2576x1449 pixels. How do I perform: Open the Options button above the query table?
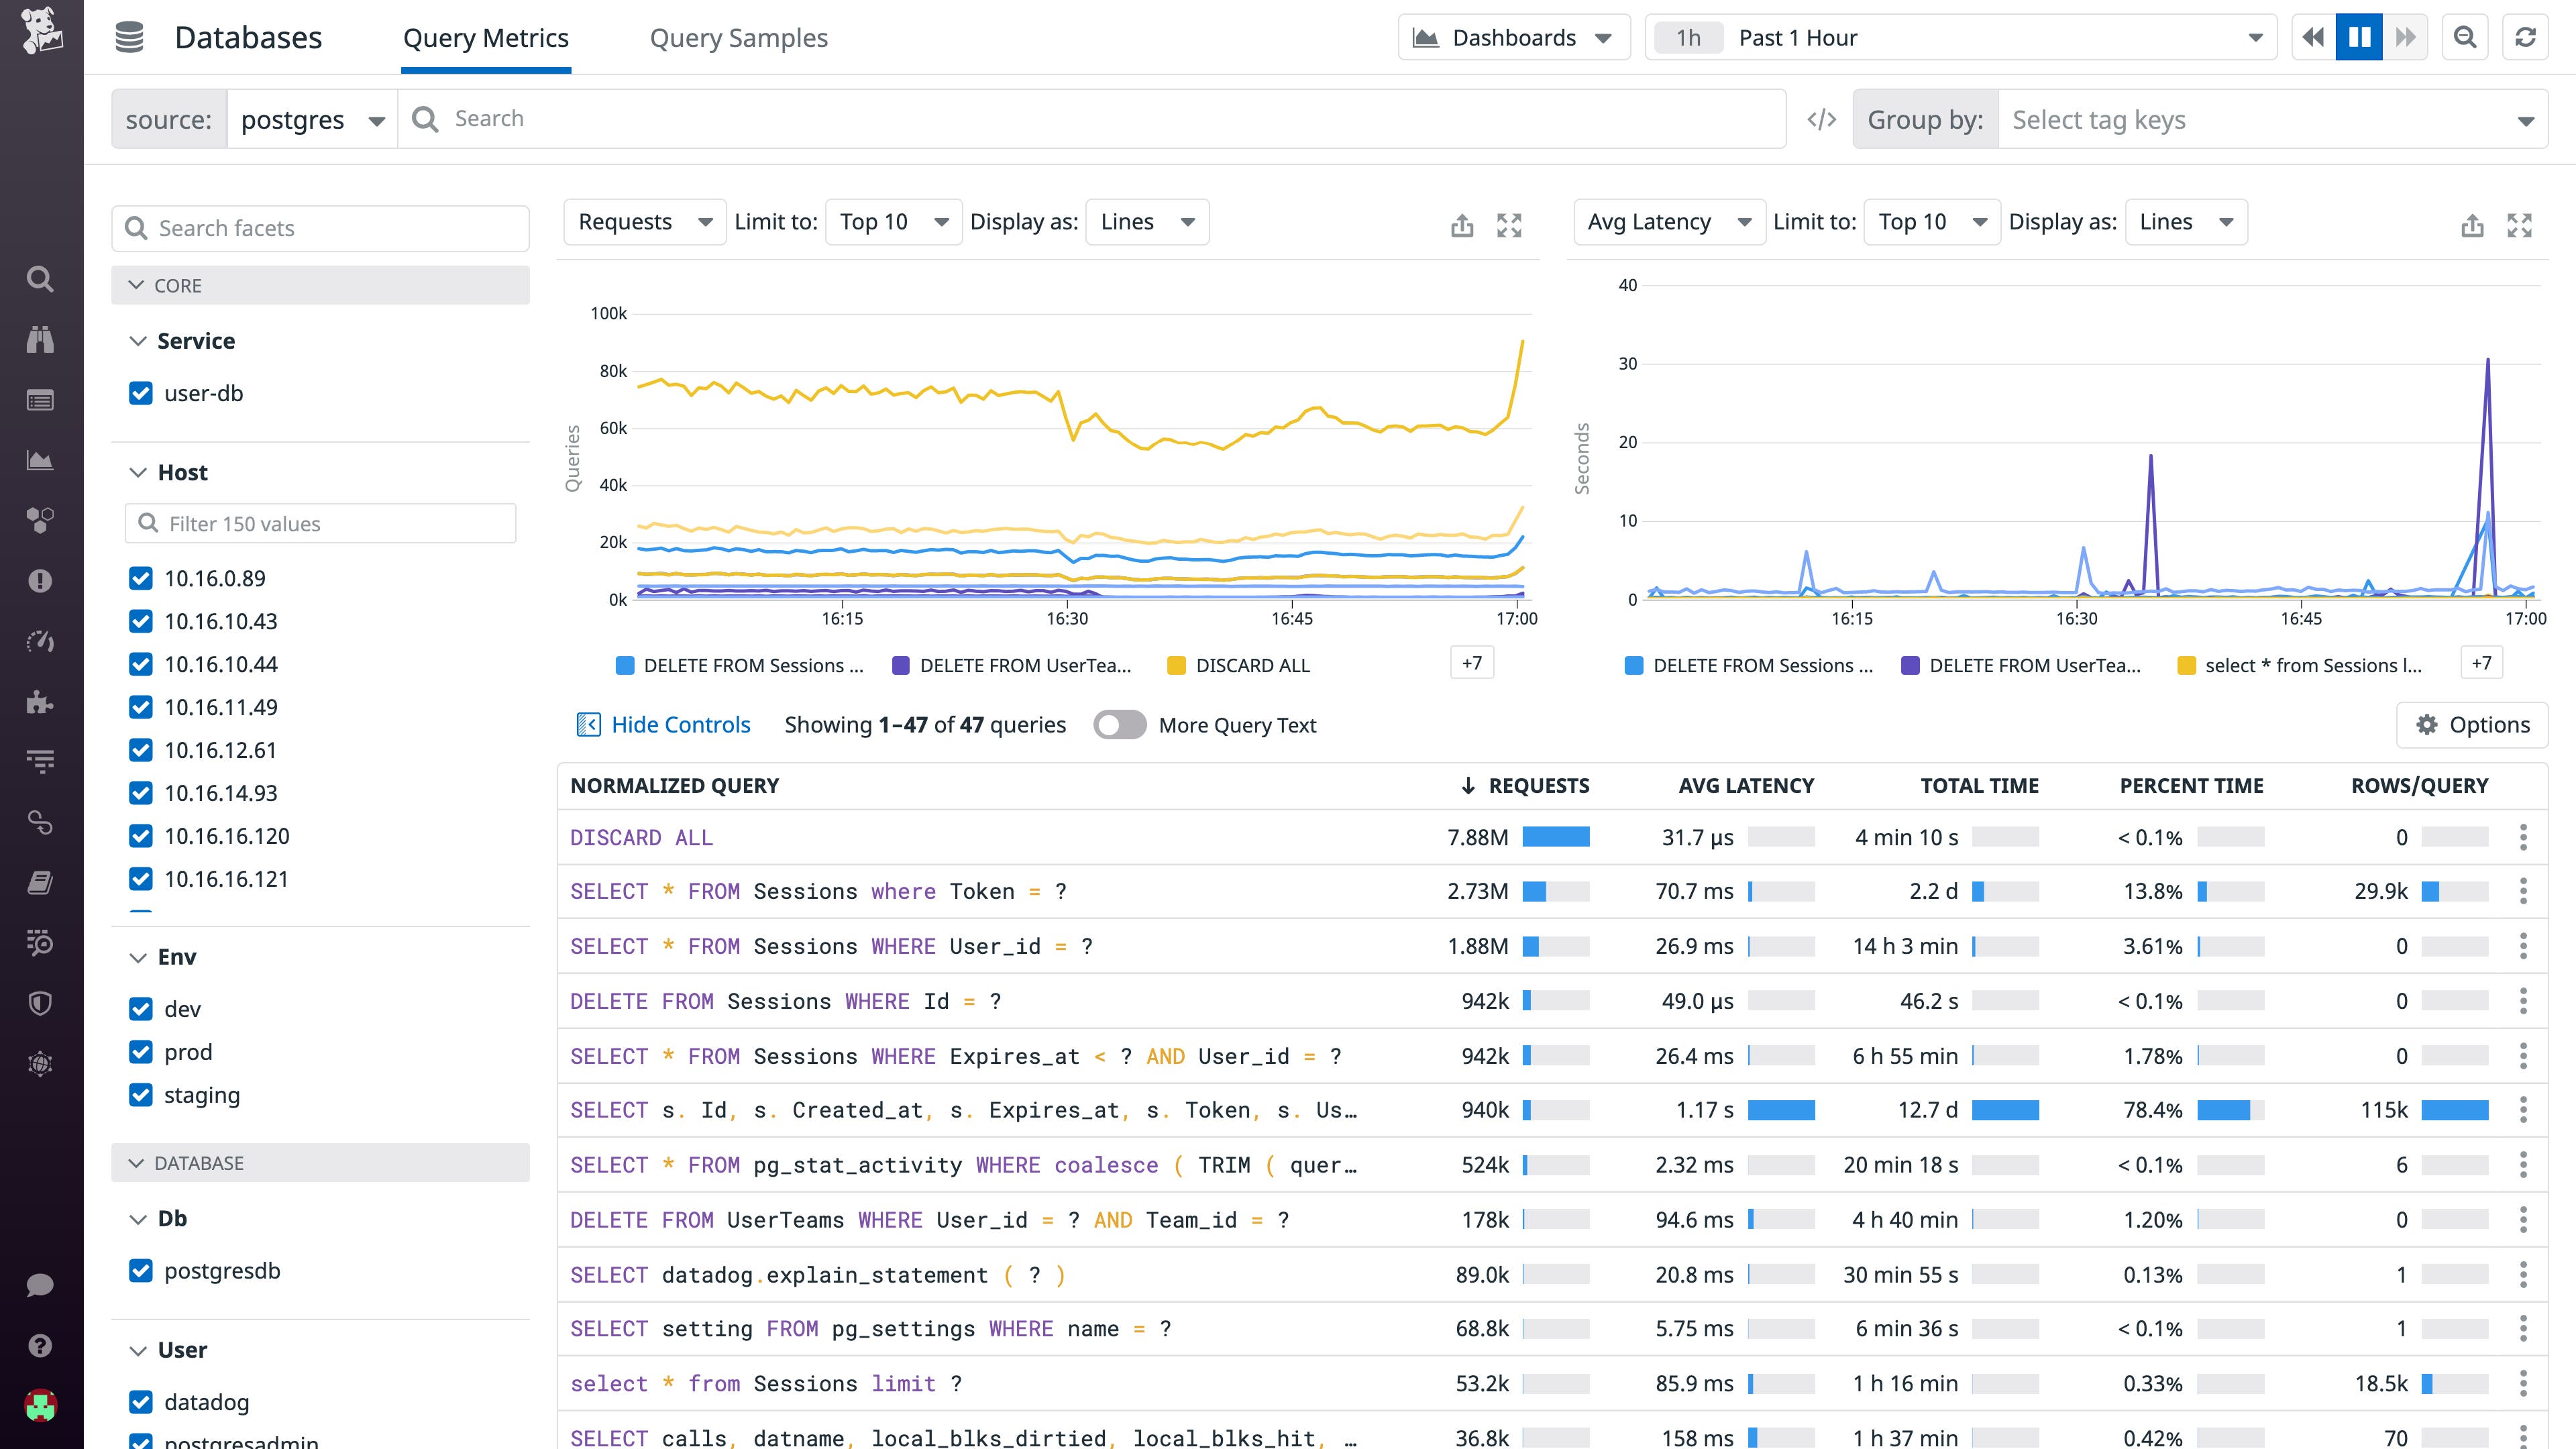coord(2472,724)
